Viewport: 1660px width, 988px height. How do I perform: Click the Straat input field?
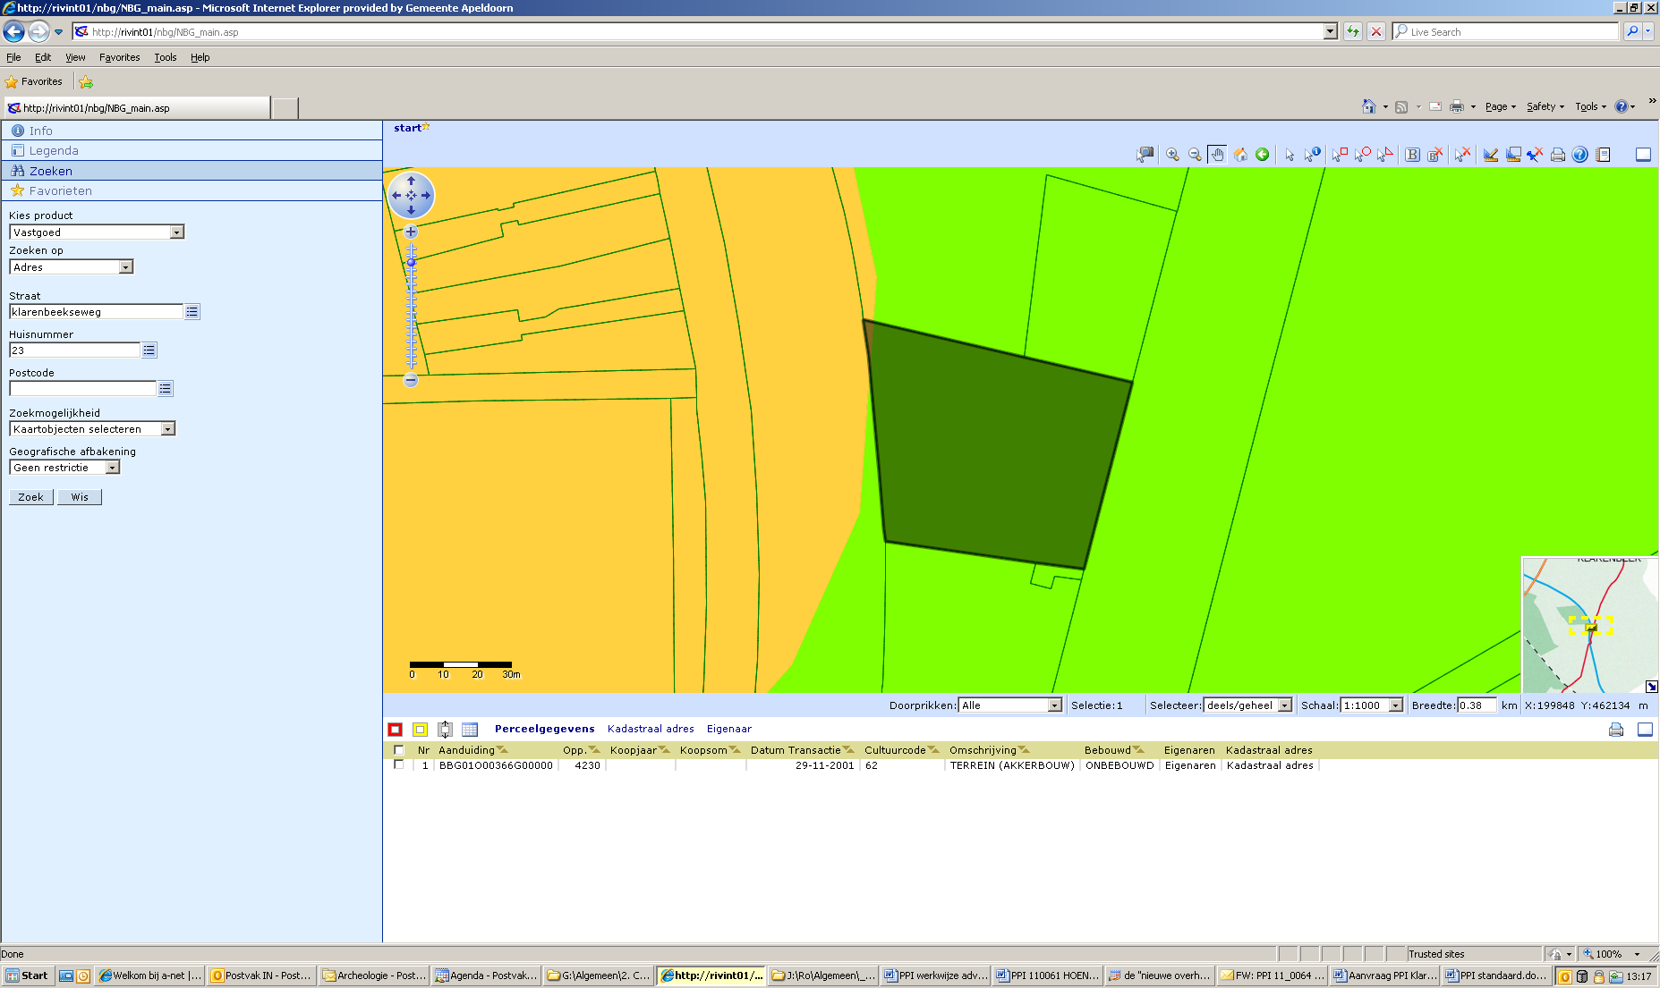(96, 312)
